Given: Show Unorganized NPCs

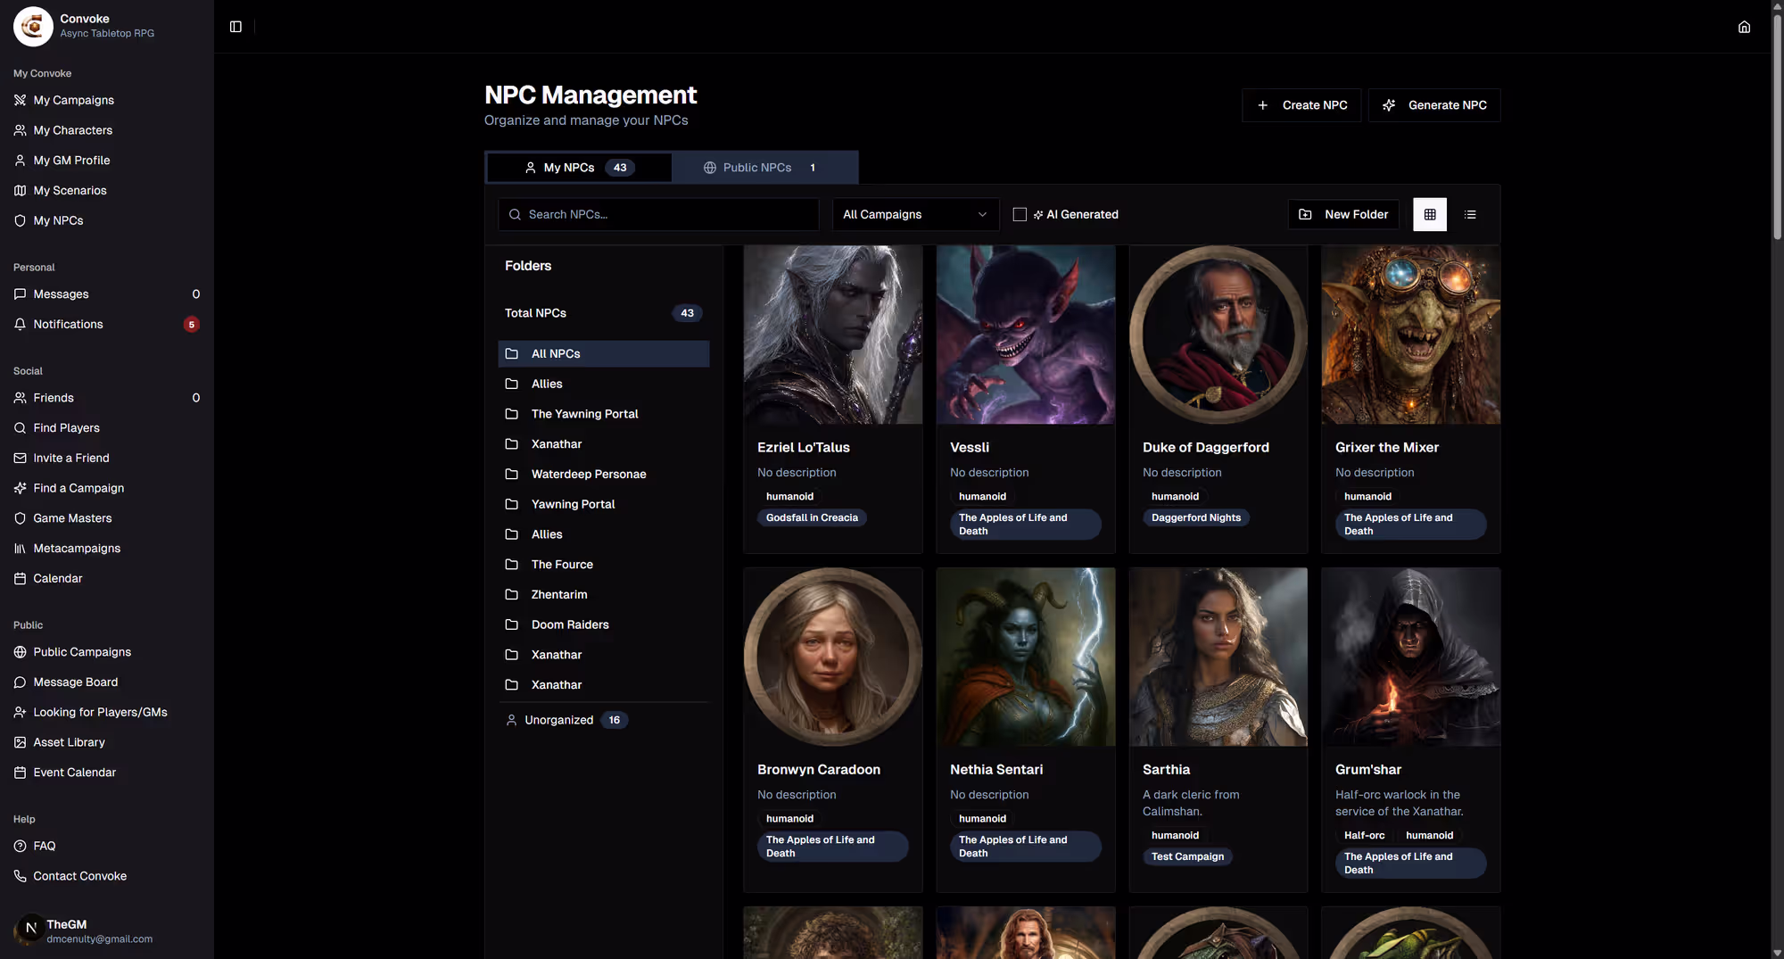Looking at the screenshot, I should tap(604, 720).
